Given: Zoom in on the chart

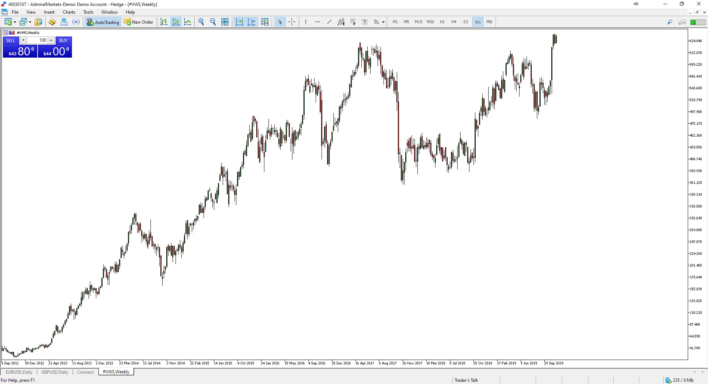Looking at the screenshot, I should 201,22.
